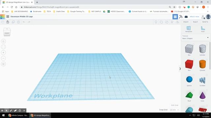Toggle show all hidden objects bulb
The height and width of the screenshot is (118, 211).
pyautogui.click(x=156, y=22)
